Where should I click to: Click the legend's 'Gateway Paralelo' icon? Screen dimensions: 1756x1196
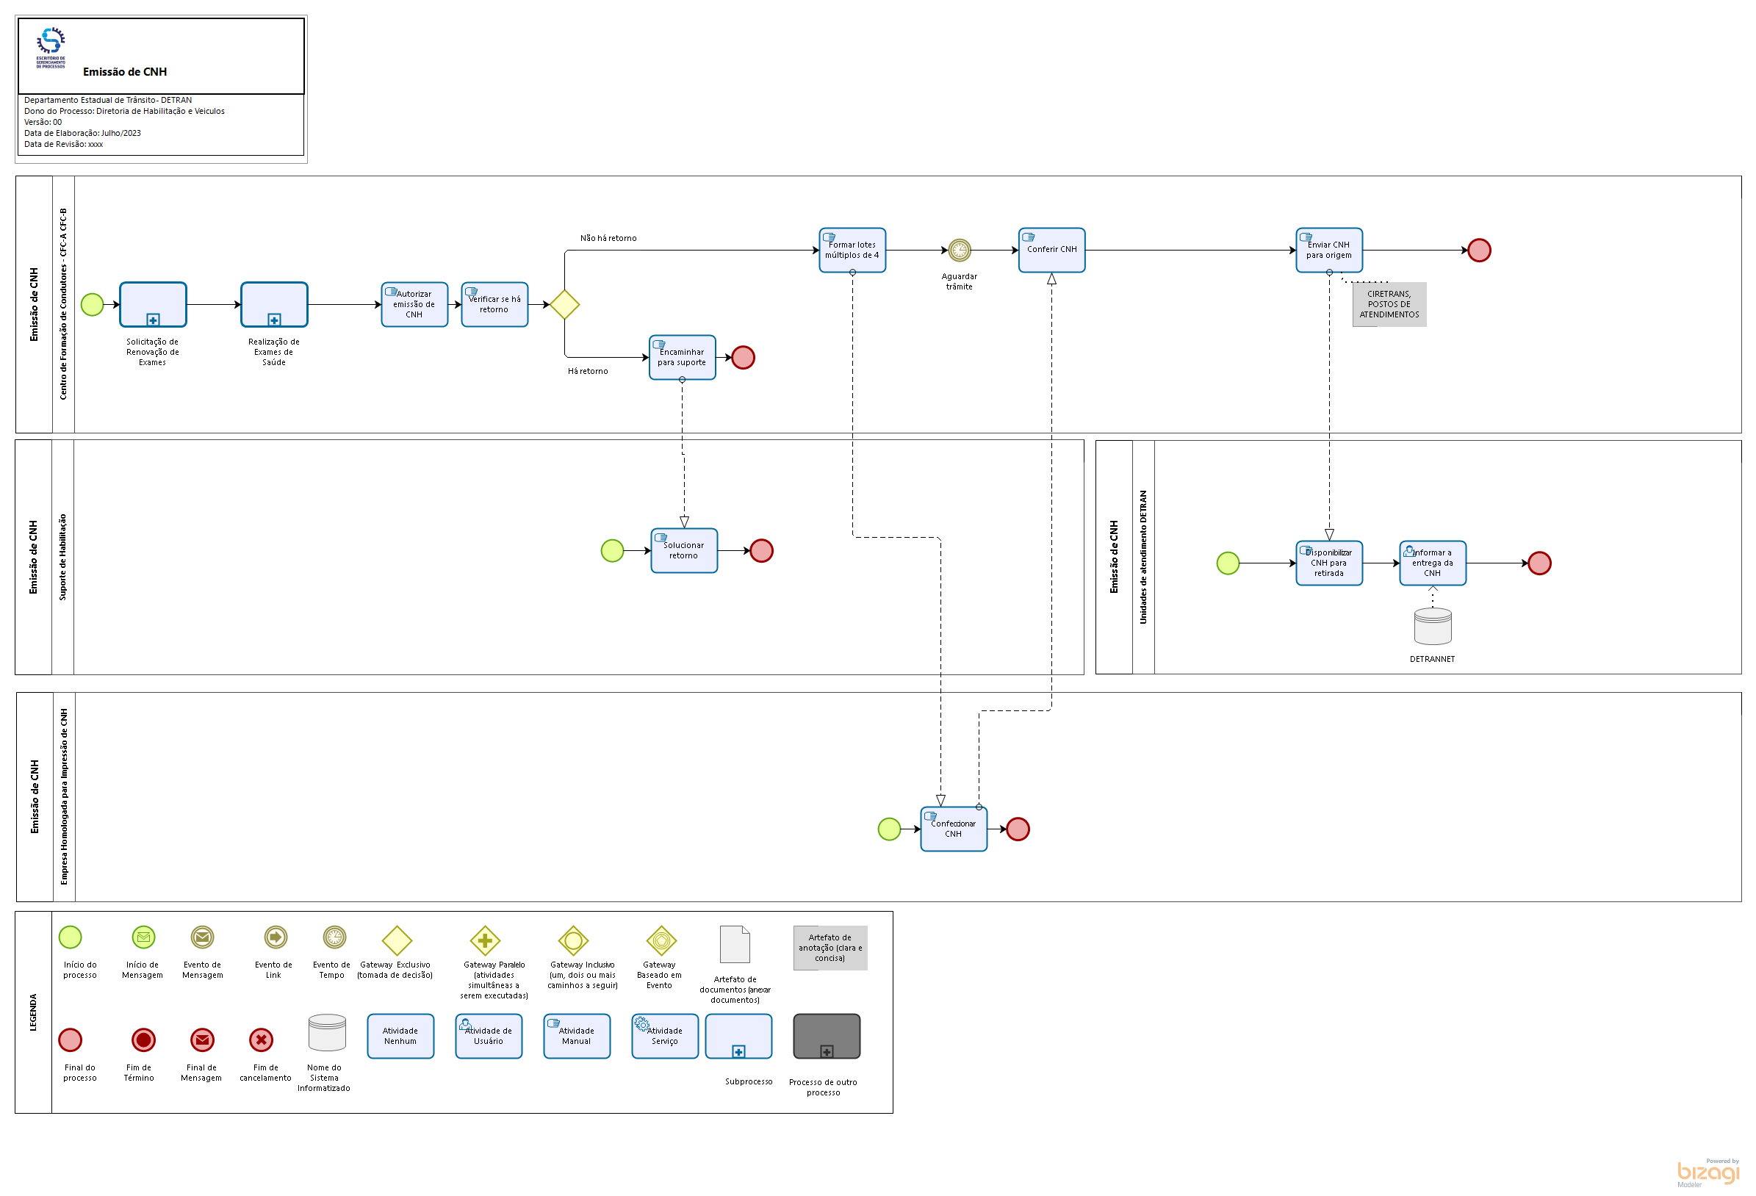coord(485,940)
